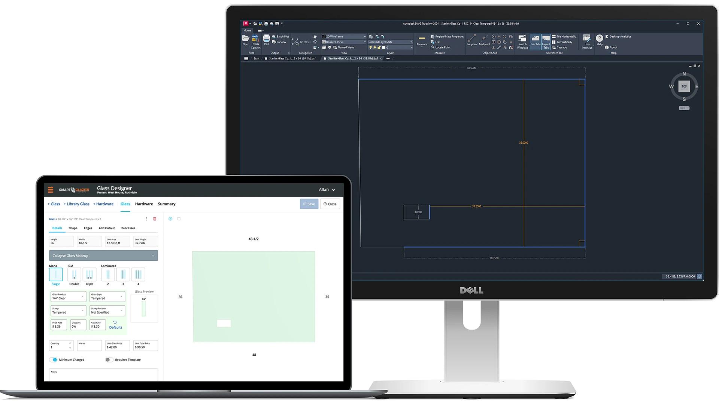This screenshot has height=404, width=719.
Task: Open the Summary tab
Action: (167, 204)
